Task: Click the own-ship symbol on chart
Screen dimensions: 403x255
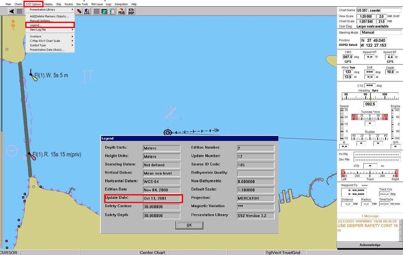Action: pyautogui.click(x=167, y=132)
